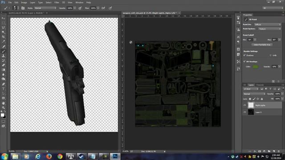Select the Brush tool in toolbox
Viewport: 285px width, 160px height.
point(3,51)
